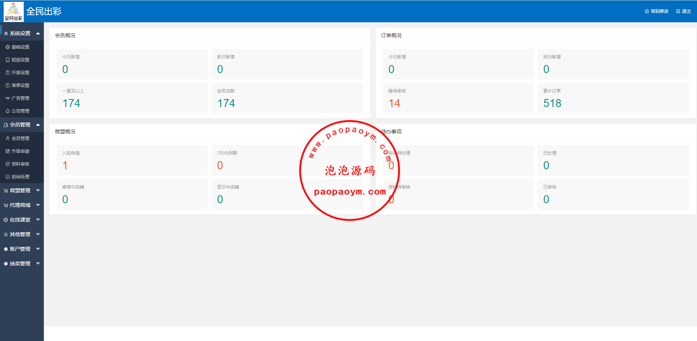Viewport: 697px width, 341px height.
Task: Open the 升级申请 menu item
Action: pyautogui.click(x=20, y=151)
